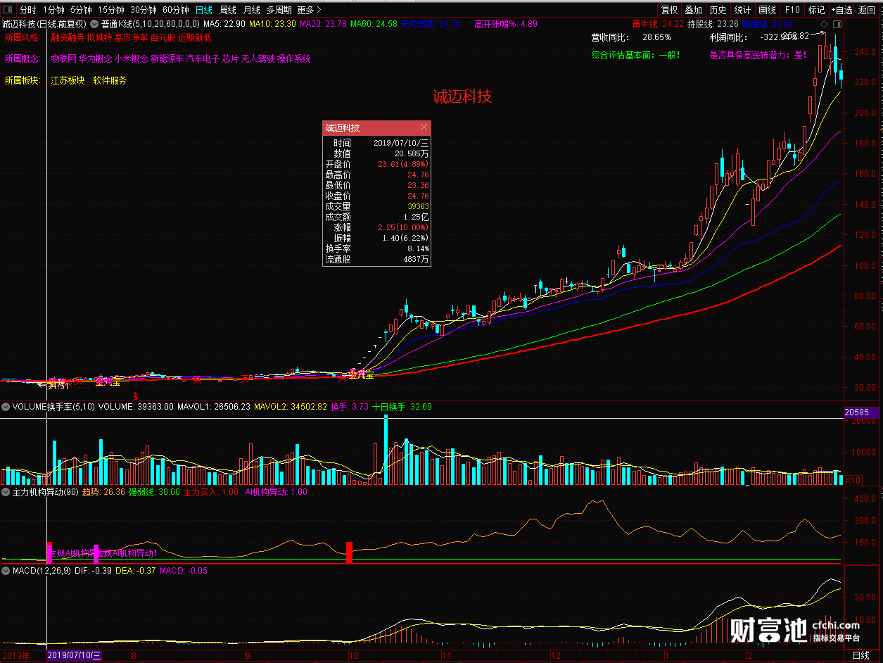Activate the 画线 drawing tool

click(x=767, y=10)
